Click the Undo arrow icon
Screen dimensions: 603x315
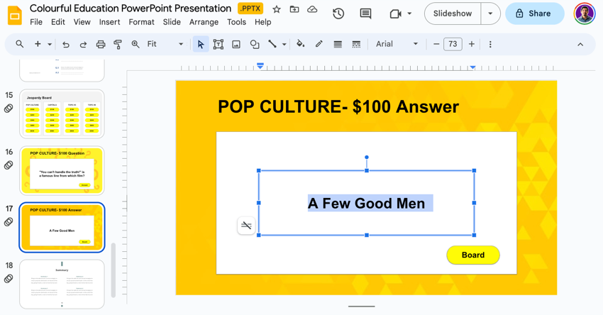pos(66,44)
